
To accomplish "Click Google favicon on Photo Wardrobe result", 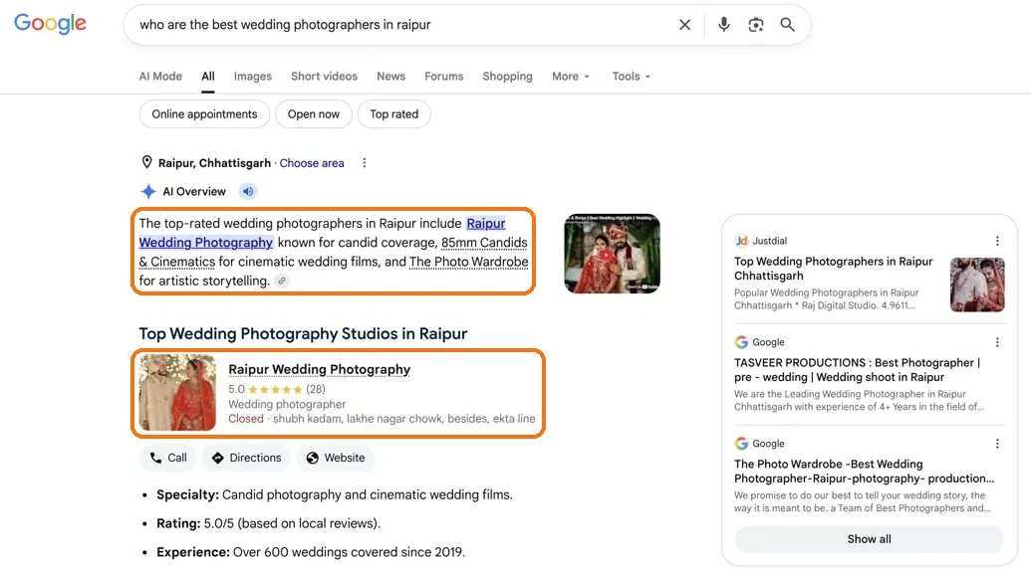I will [741, 444].
